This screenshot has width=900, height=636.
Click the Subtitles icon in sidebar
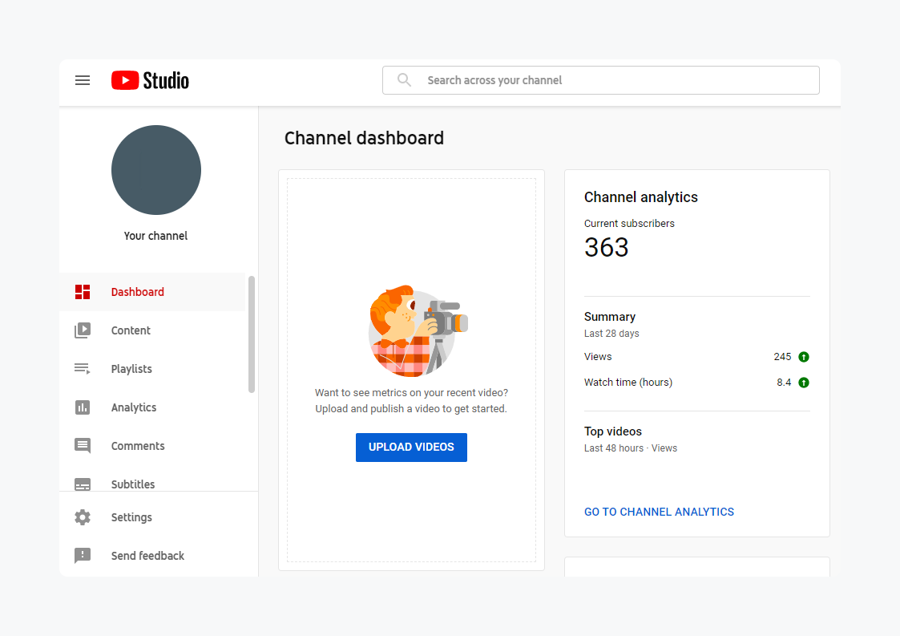click(x=83, y=484)
